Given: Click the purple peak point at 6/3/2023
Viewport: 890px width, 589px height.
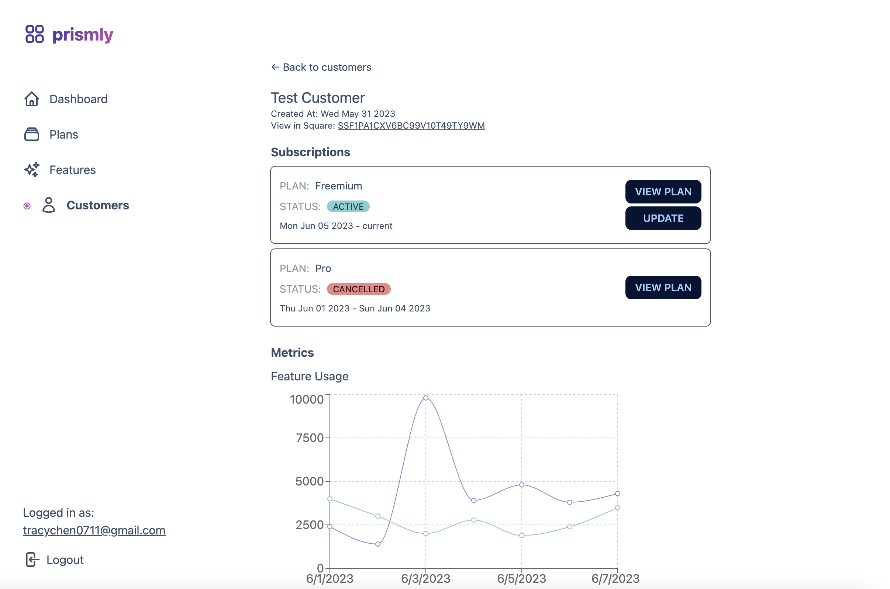Looking at the screenshot, I should [426, 398].
